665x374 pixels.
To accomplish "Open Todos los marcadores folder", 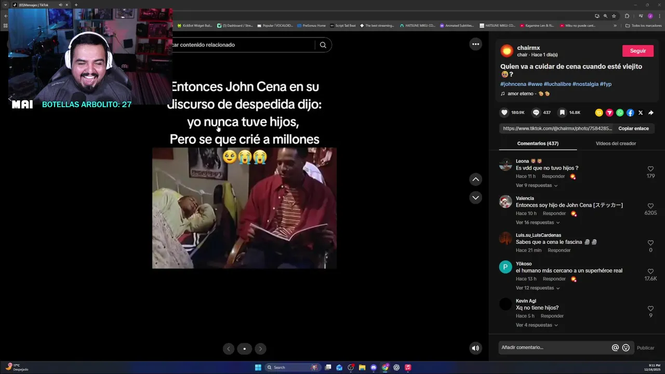I will pos(644,25).
